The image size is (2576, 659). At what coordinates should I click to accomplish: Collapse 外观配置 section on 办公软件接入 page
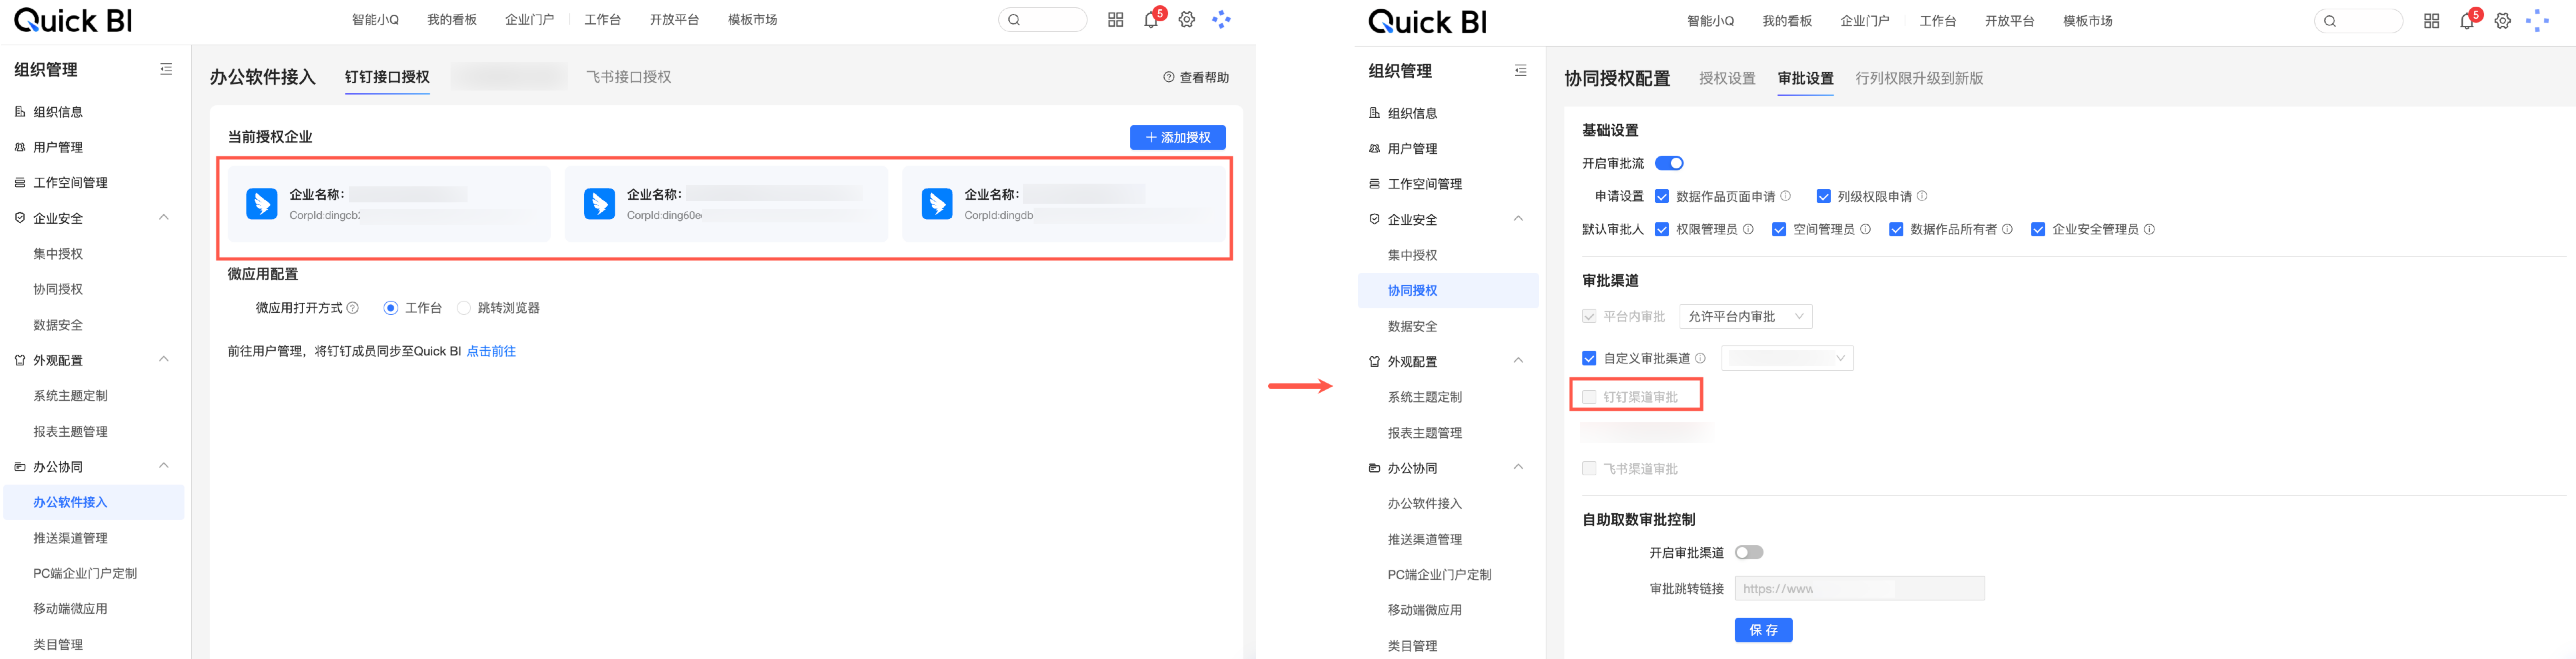click(x=164, y=359)
